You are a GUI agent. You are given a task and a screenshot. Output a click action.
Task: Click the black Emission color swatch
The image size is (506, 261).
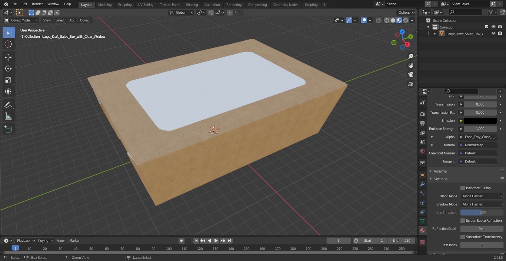click(x=480, y=121)
